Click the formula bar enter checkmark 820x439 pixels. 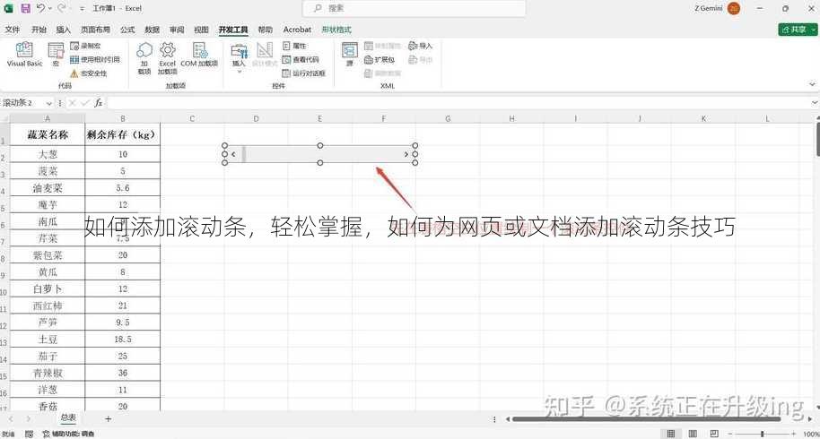pyautogui.click(x=84, y=103)
